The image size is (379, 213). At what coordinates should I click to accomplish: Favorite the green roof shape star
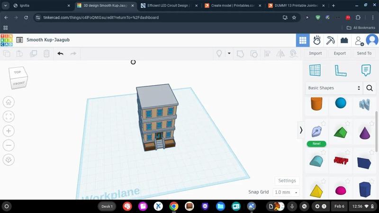pyautogui.click(x=348, y=124)
